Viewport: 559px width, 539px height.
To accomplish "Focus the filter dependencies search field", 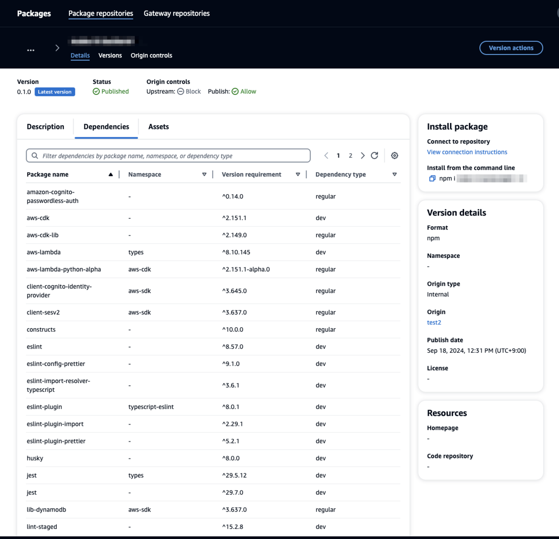I will click(x=168, y=155).
